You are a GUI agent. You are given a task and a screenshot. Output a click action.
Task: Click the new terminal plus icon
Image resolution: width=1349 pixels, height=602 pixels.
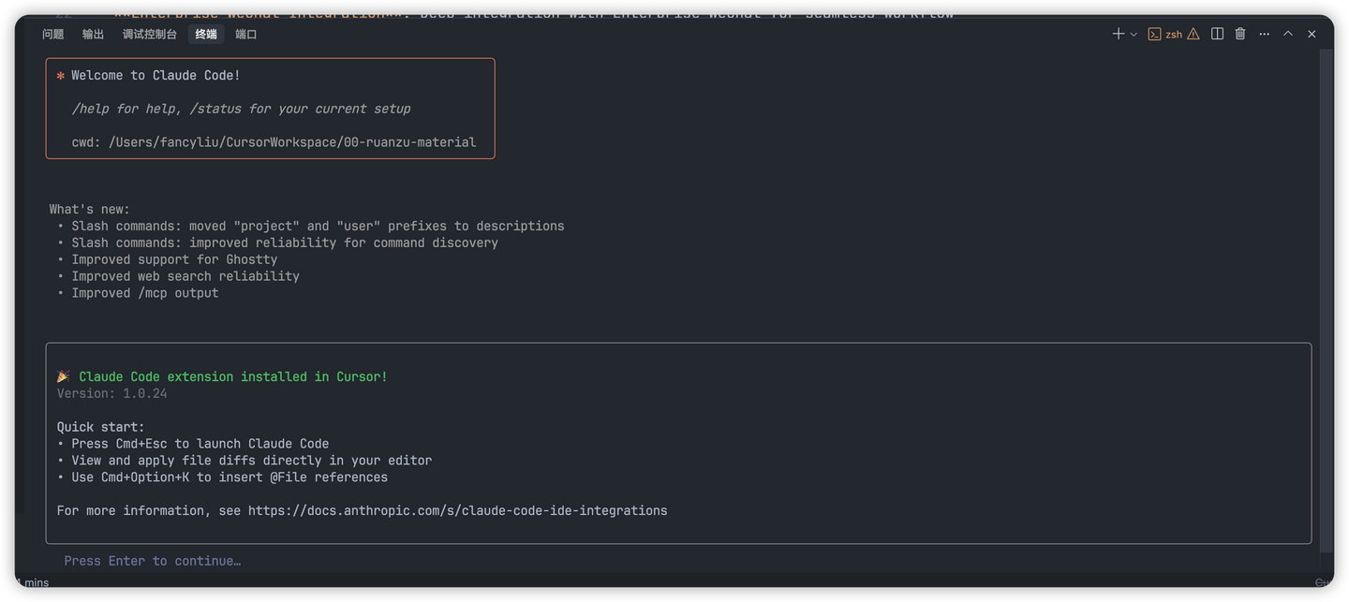(1118, 34)
